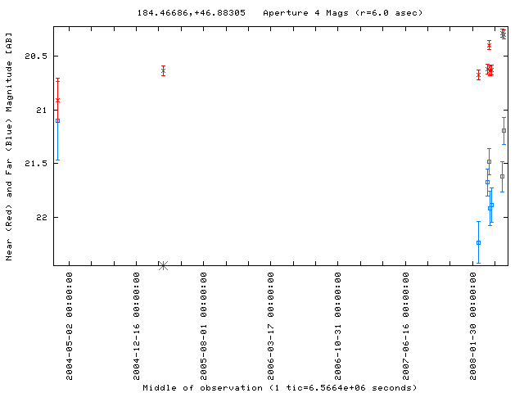
Task: Click the 2006-10-31 00:00:00 date label
Action: 338,326
